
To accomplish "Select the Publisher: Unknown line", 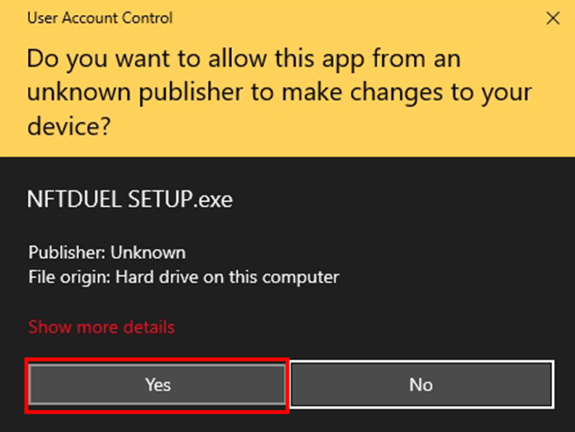I will click(x=106, y=252).
